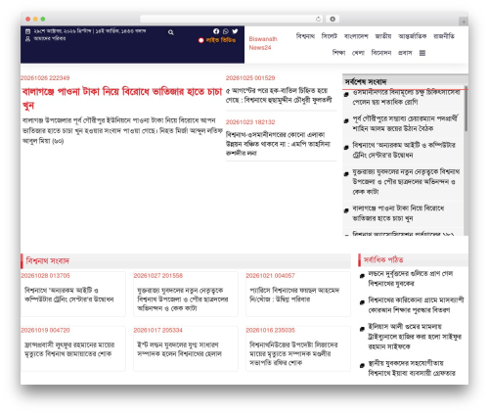
Task: Open the খেলা menu item
Action: pos(358,53)
